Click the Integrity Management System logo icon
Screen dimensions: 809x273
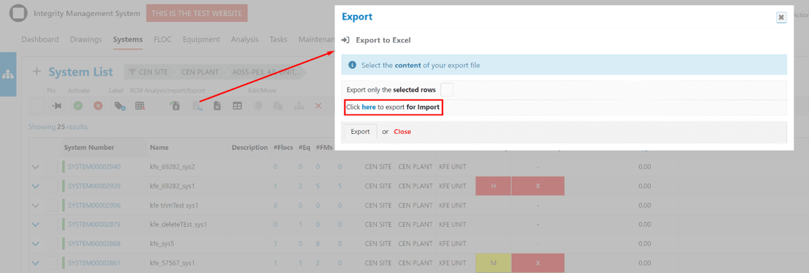[x=20, y=13]
